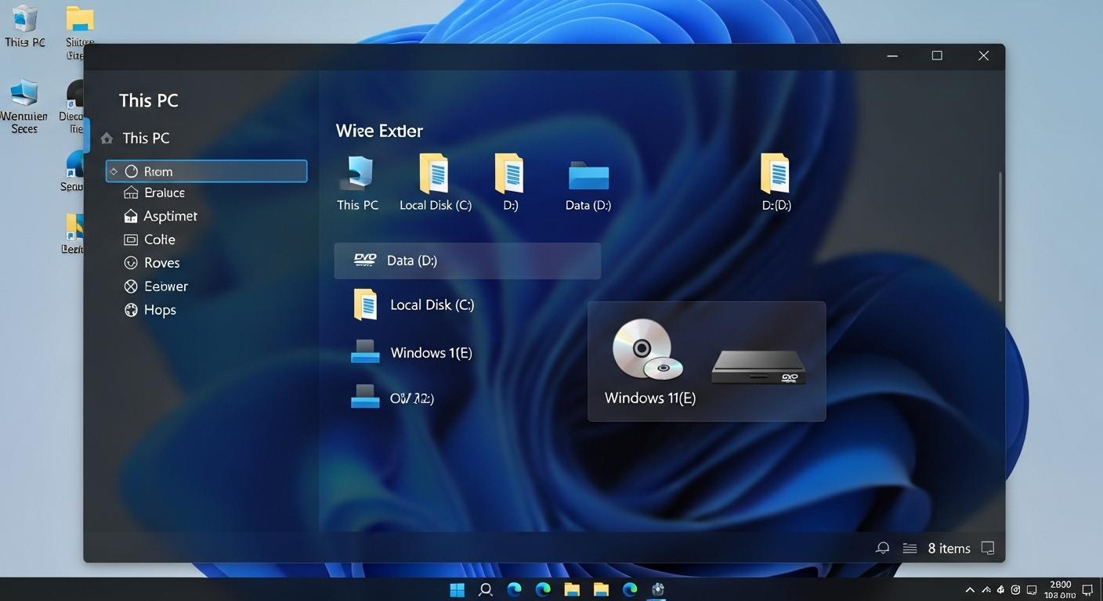Viewport: 1103px width, 601px height.
Task: Open the This PC icon under Wiee Extler
Action: click(x=357, y=174)
